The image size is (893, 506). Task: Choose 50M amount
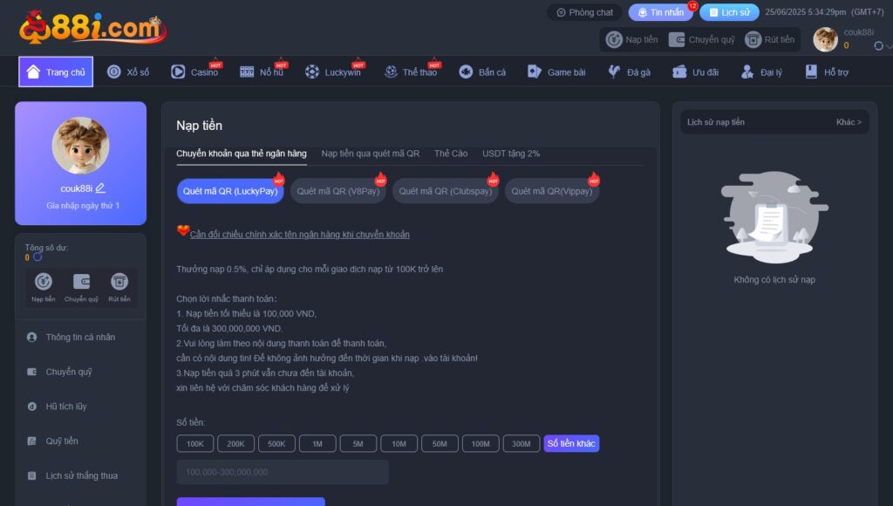point(440,444)
